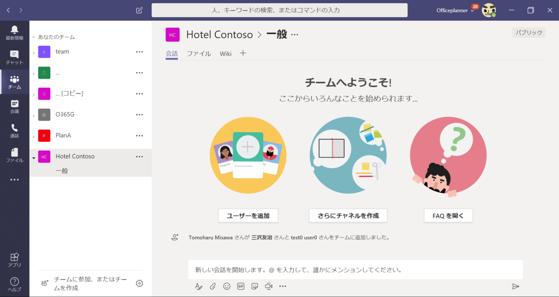Open team management settings gear icon

(x=139, y=283)
